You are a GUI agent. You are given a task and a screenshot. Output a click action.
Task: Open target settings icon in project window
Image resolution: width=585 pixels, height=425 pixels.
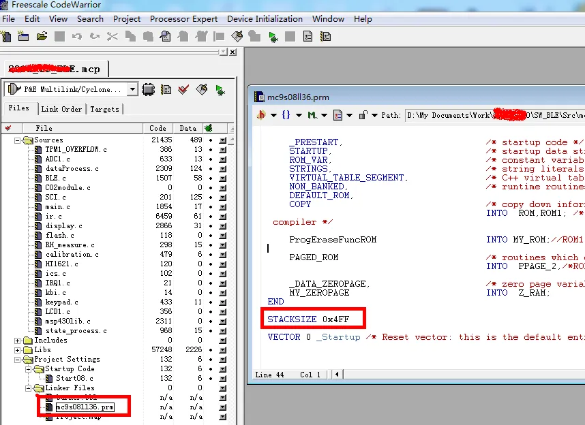coord(166,89)
